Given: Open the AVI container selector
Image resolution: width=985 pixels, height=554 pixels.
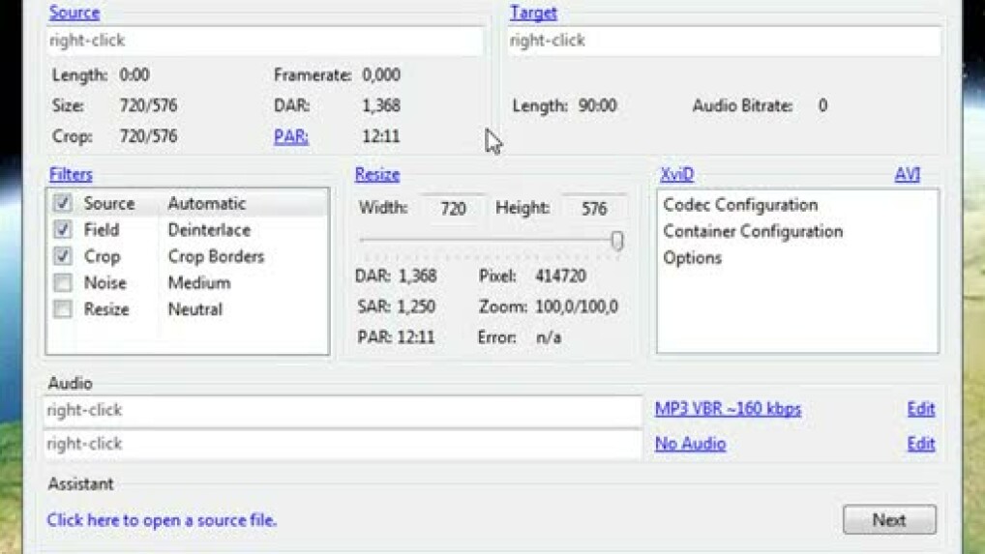Looking at the screenshot, I should click(x=907, y=175).
